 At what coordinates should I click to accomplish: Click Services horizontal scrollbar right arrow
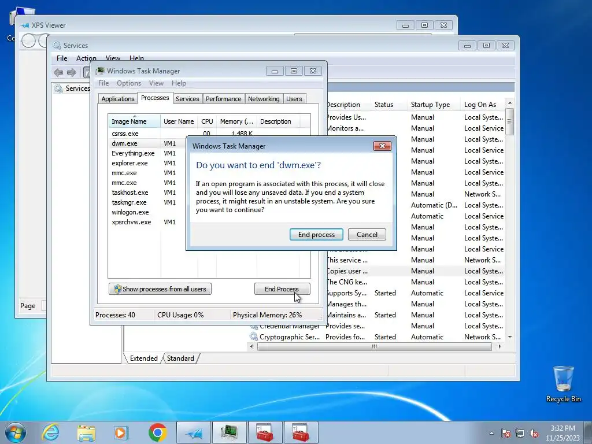click(500, 346)
